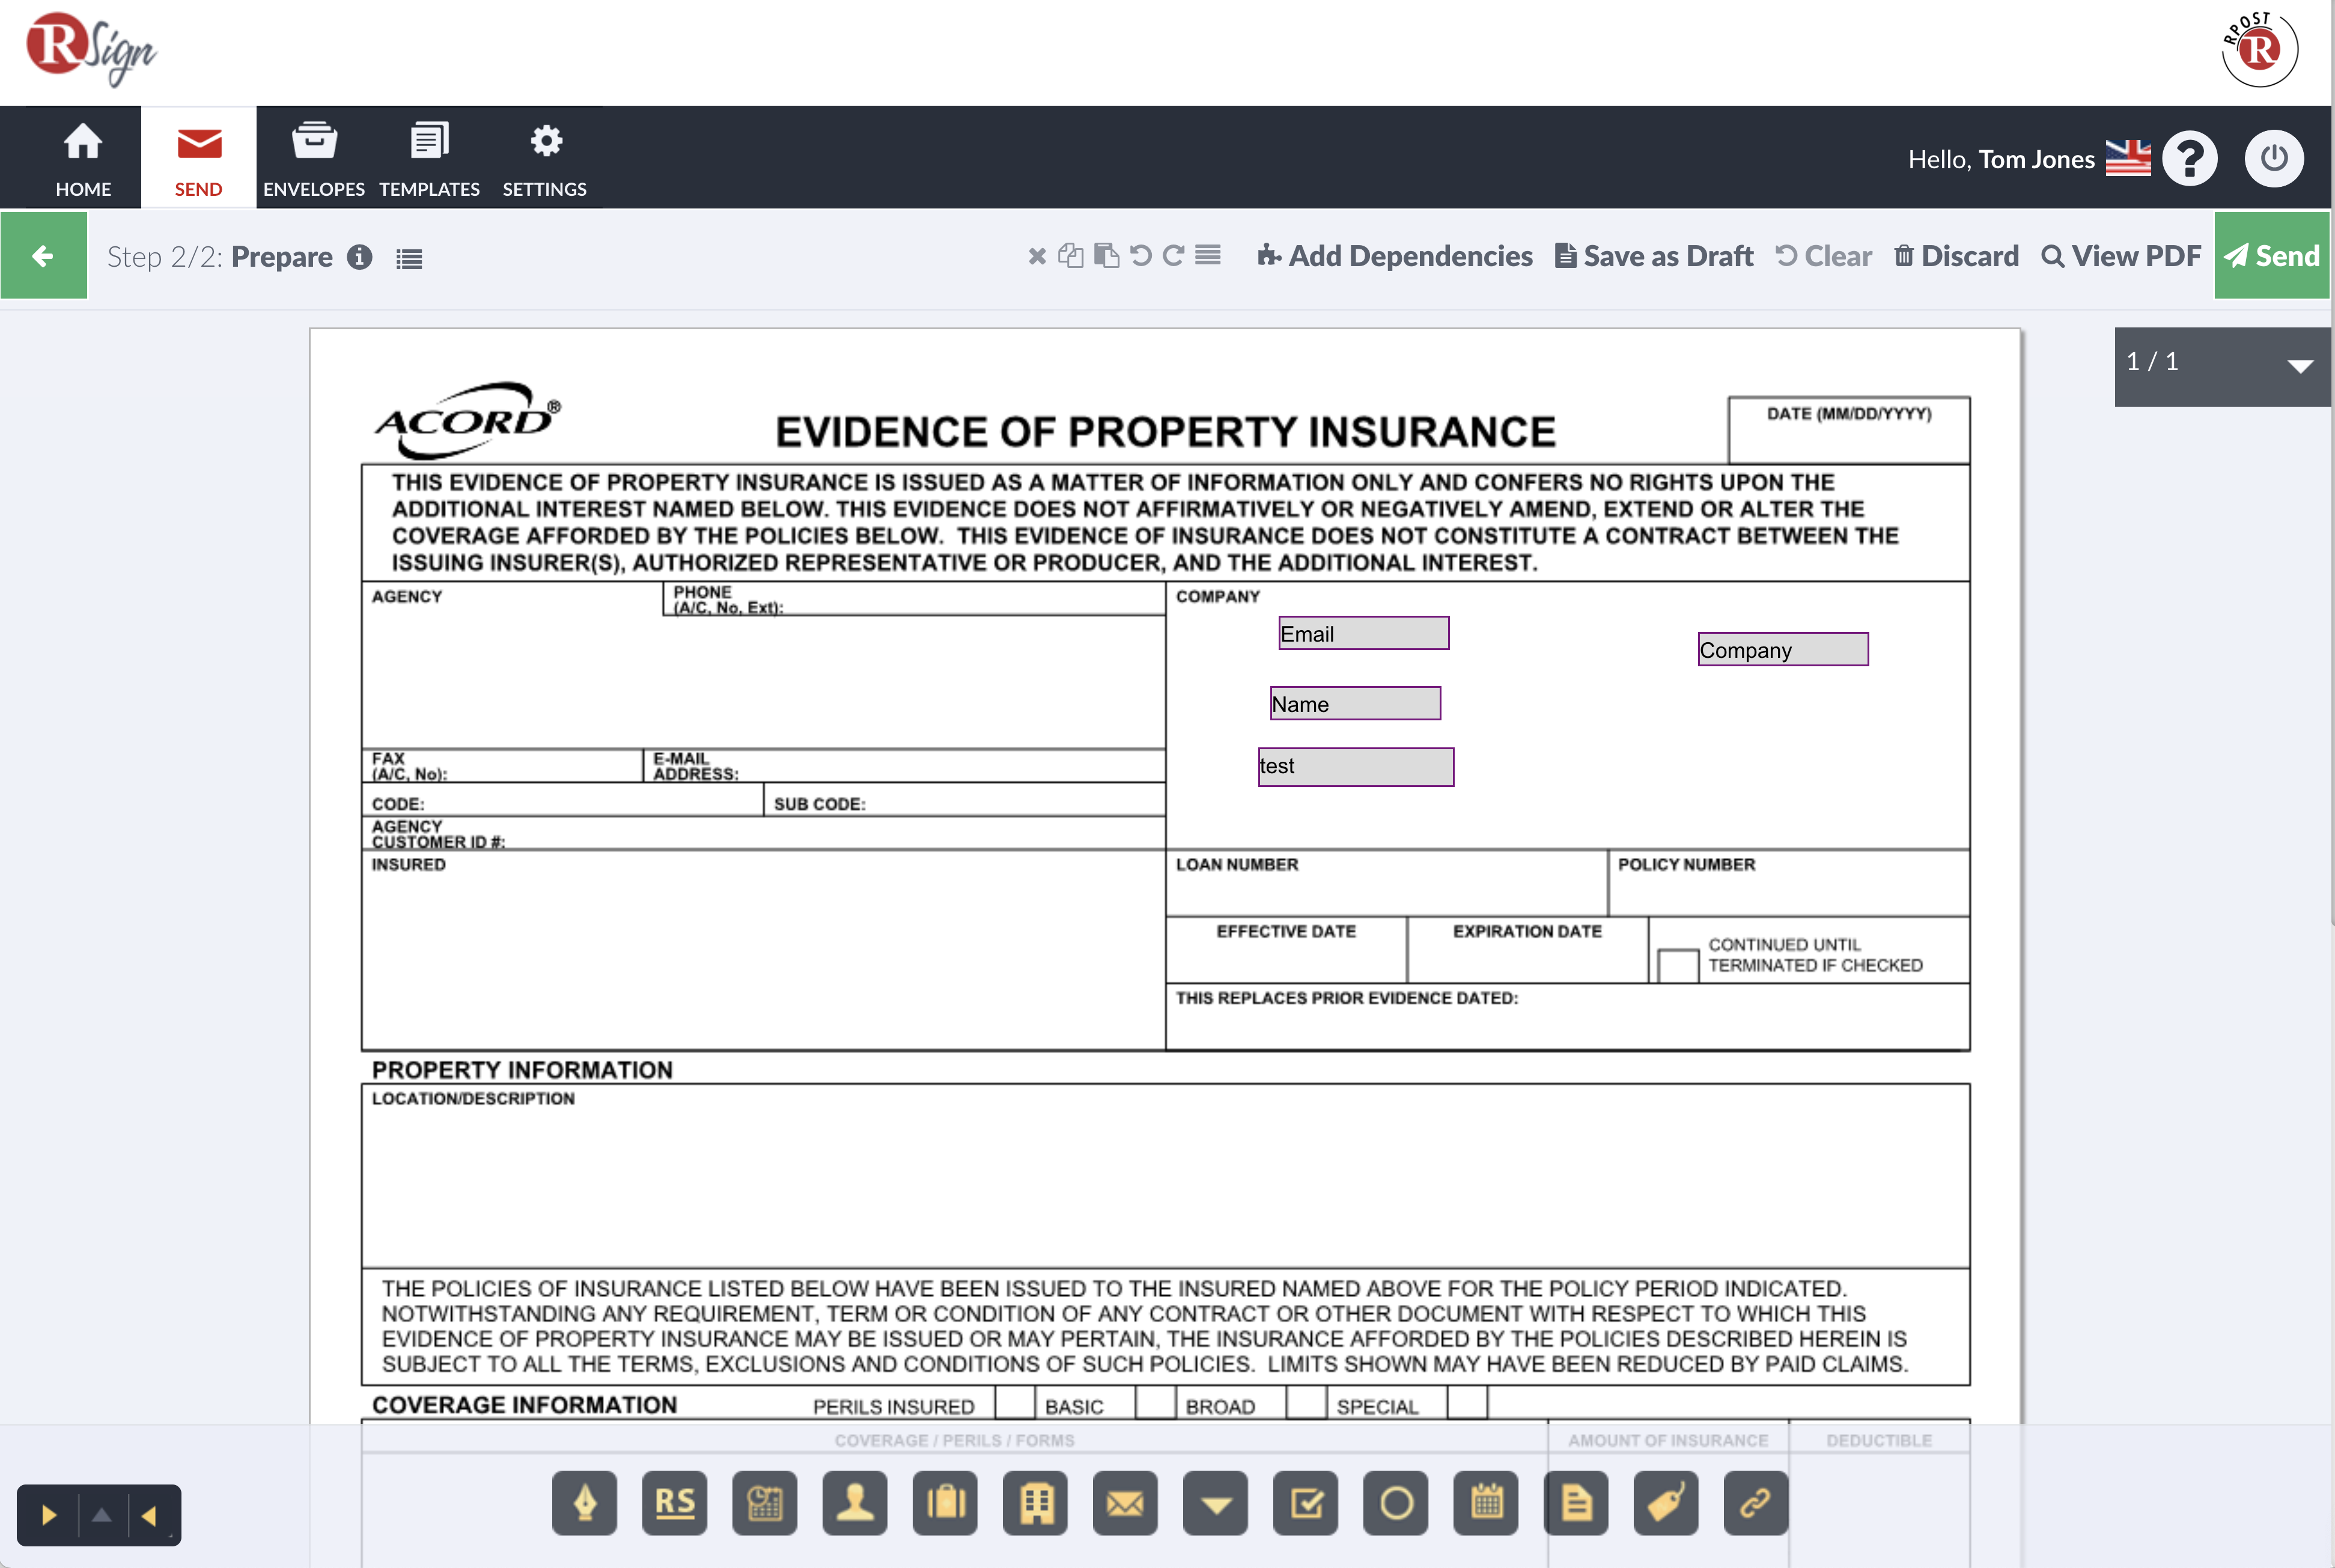Click the redo arrow icon
Screen dimensions: 2335x1568
click(1174, 256)
